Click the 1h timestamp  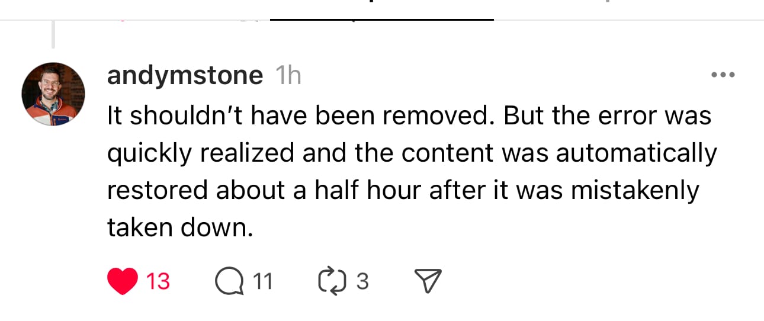pos(288,76)
